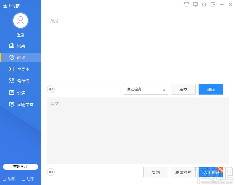
Task: Open 词霸学堂 academy section
Action: pos(21,105)
